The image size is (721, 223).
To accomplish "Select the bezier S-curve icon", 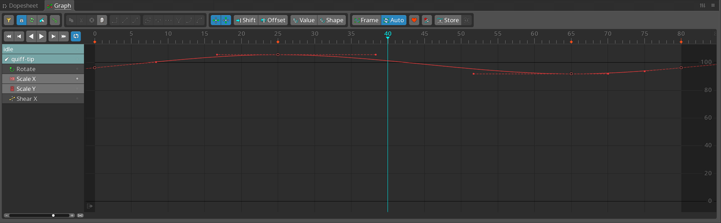I will [x=135, y=20].
